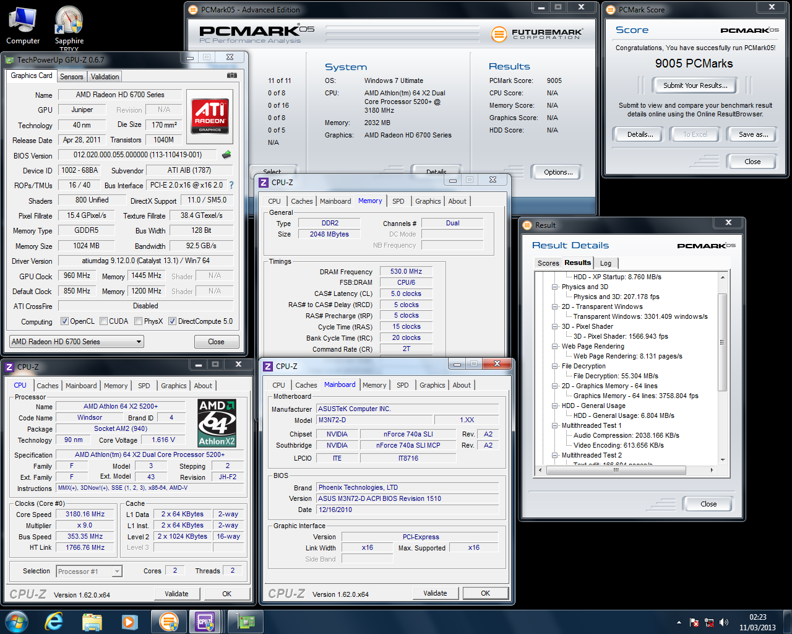Collapse the Web Page Rendering node
The image size is (792, 634).
pyautogui.click(x=555, y=346)
